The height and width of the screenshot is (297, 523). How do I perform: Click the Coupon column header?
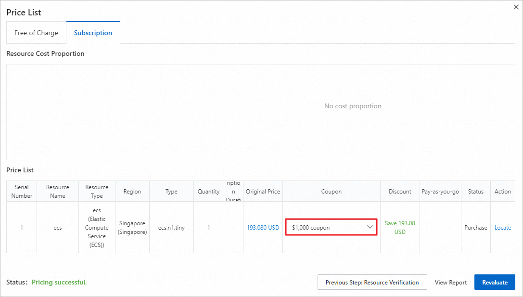(x=331, y=192)
